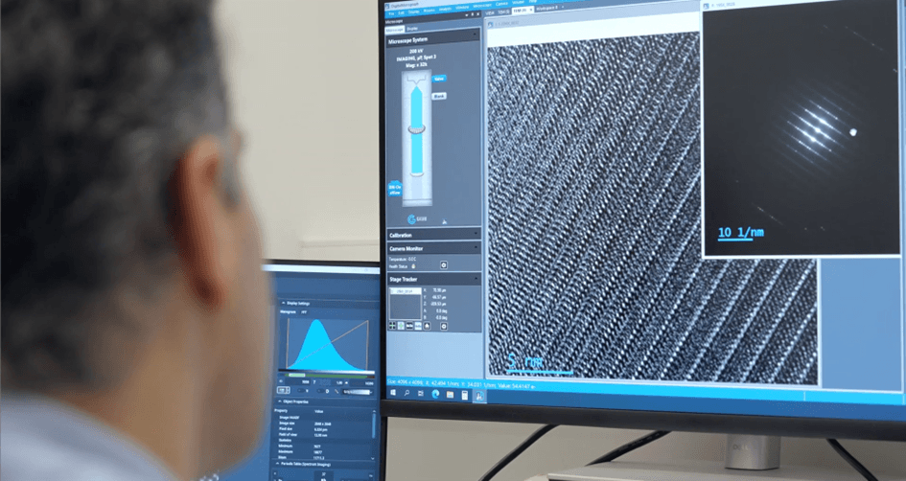Open the Help menu

(x=533, y=1)
